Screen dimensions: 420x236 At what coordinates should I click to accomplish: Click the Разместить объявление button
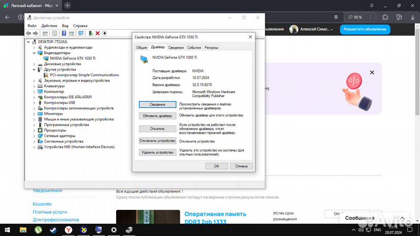[x=365, y=29]
